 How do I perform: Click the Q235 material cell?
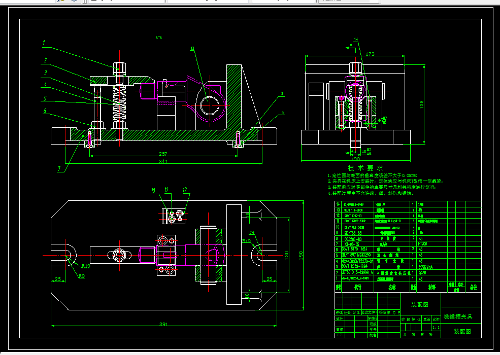click(x=422, y=273)
